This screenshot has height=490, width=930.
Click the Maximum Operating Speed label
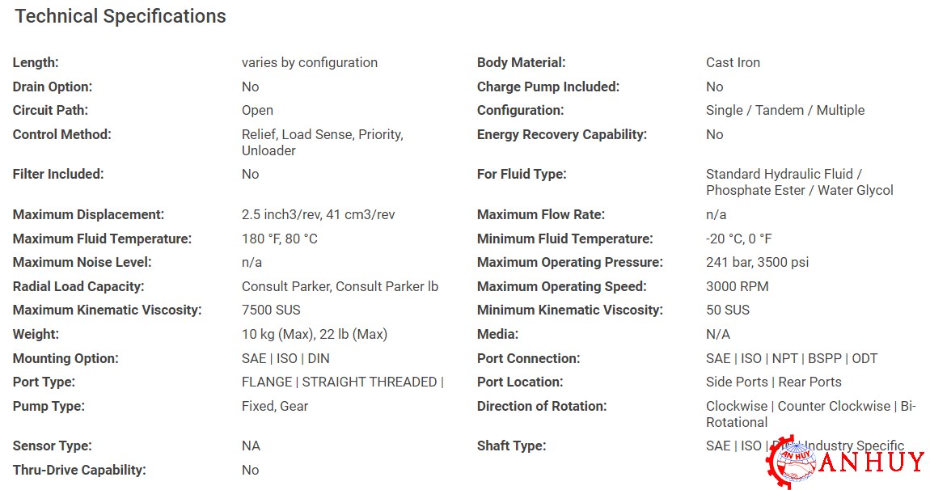click(x=562, y=286)
